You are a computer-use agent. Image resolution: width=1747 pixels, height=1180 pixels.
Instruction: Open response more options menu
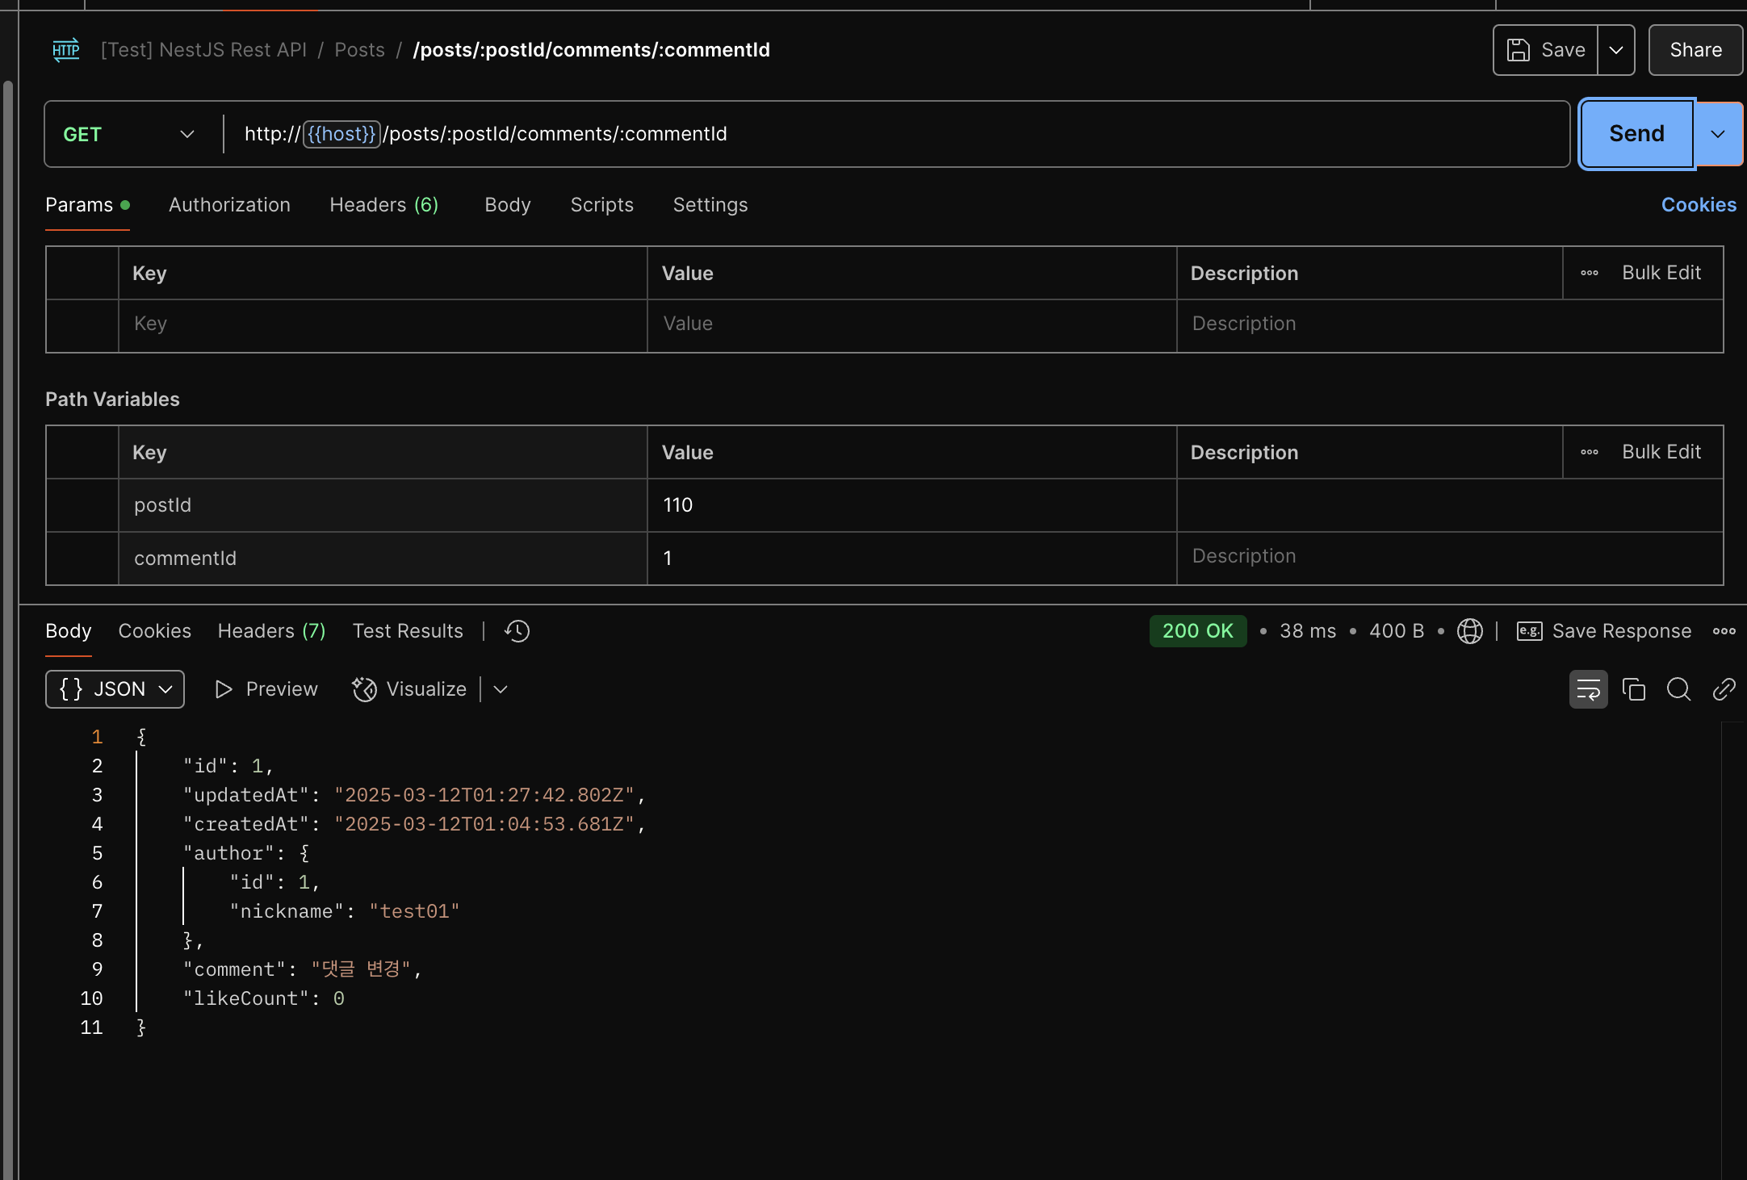tap(1724, 631)
